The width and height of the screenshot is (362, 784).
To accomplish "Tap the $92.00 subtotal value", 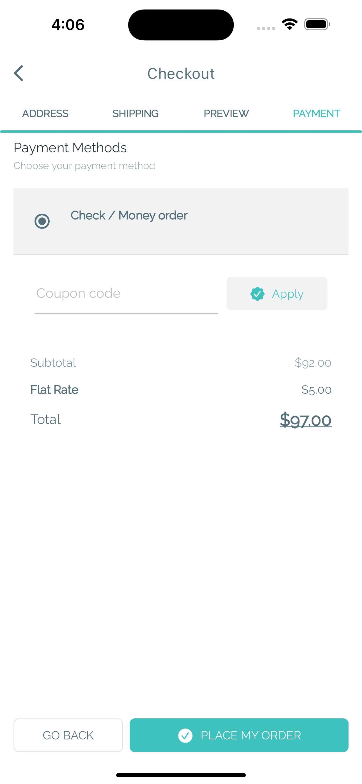I will (313, 363).
